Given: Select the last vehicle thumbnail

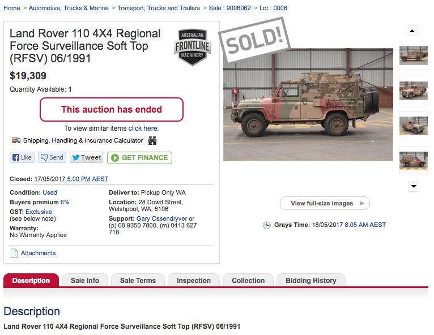Looking at the screenshot, I should pyautogui.click(x=414, y=160).
